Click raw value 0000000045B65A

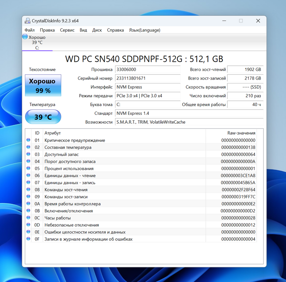click(238, 183)
